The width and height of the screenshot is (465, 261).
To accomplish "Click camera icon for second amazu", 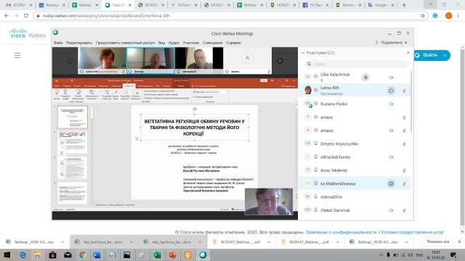I will click(391, 130).
